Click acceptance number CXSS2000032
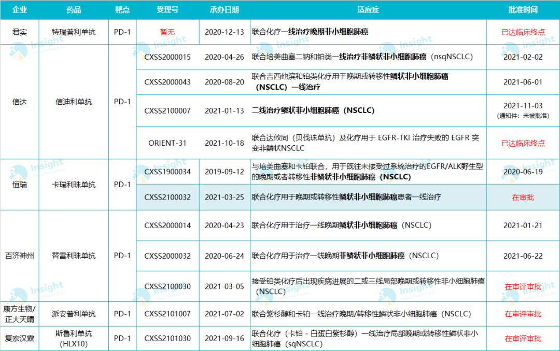The height and width of the screenshot is (351, 560). click(167, 256)
